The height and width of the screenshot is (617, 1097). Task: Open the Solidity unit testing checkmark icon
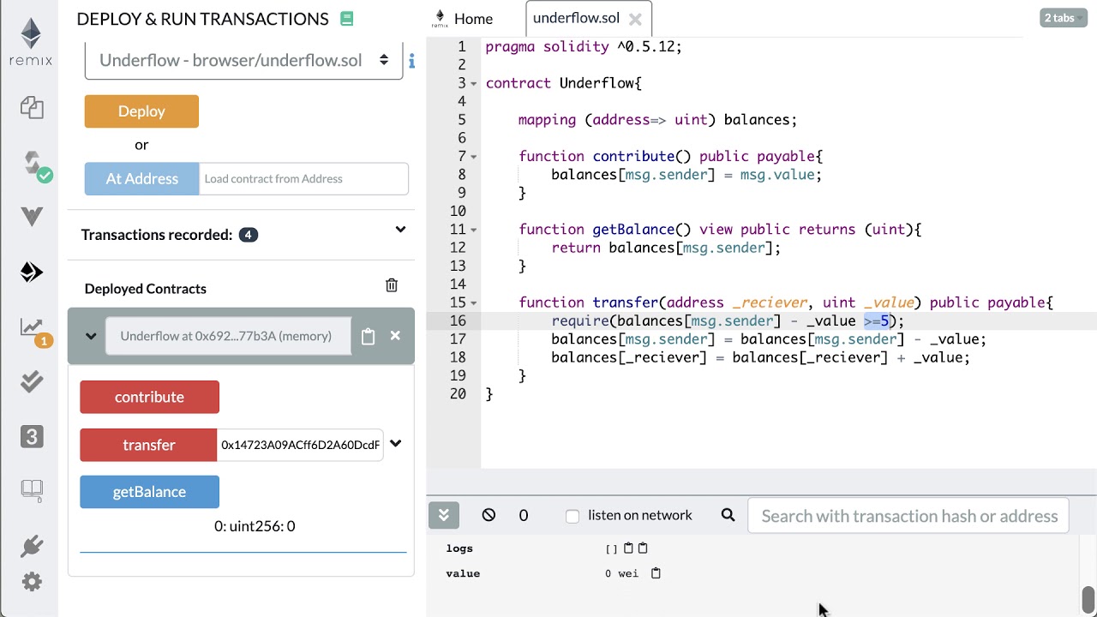(x=32, y=381)
